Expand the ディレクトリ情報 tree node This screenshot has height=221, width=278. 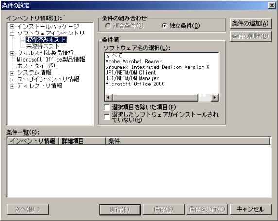(12, 86)
